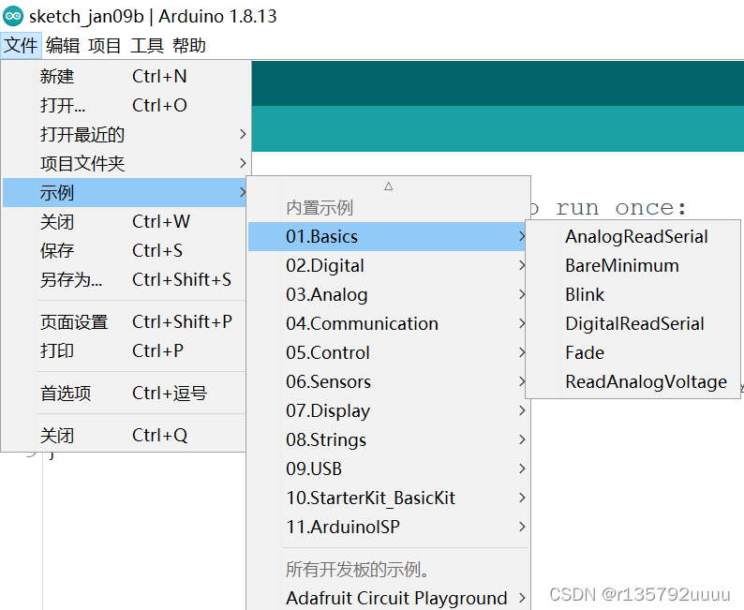
Task: Open the 帮助 menu
Action: (189, 46)
